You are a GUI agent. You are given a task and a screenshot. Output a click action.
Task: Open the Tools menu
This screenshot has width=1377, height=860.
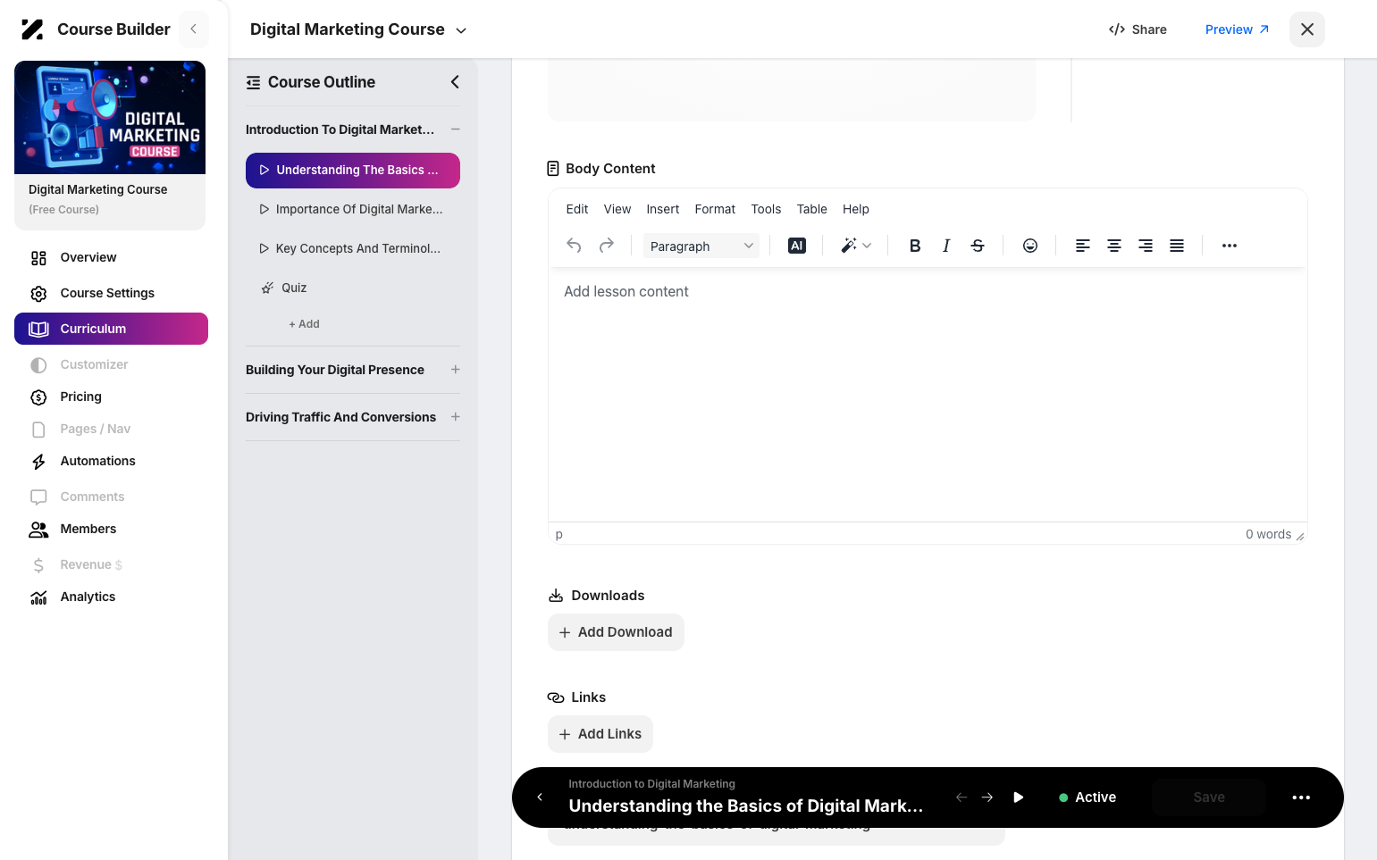(x=766, y=209)
